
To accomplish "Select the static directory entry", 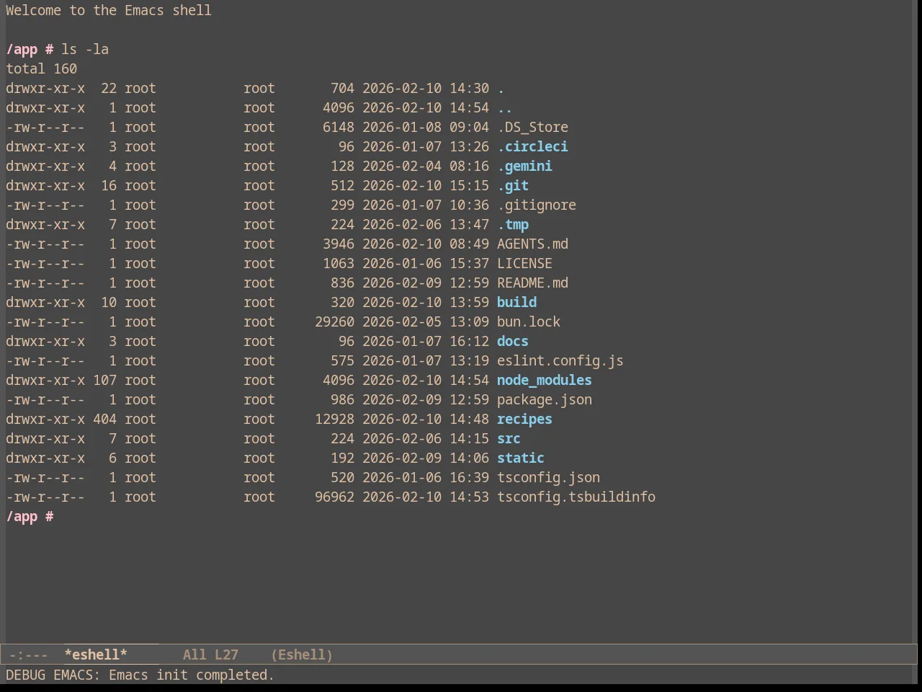I will pyautogui.click(x=521, y=458).
